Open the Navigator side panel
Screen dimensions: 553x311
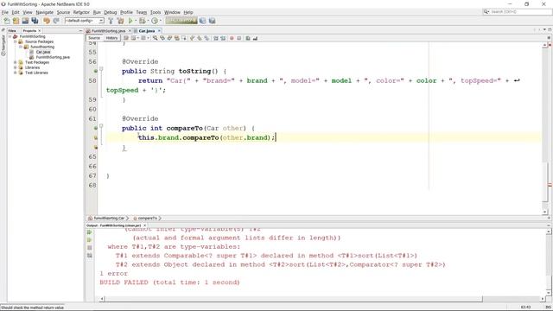tap(3, 46)
